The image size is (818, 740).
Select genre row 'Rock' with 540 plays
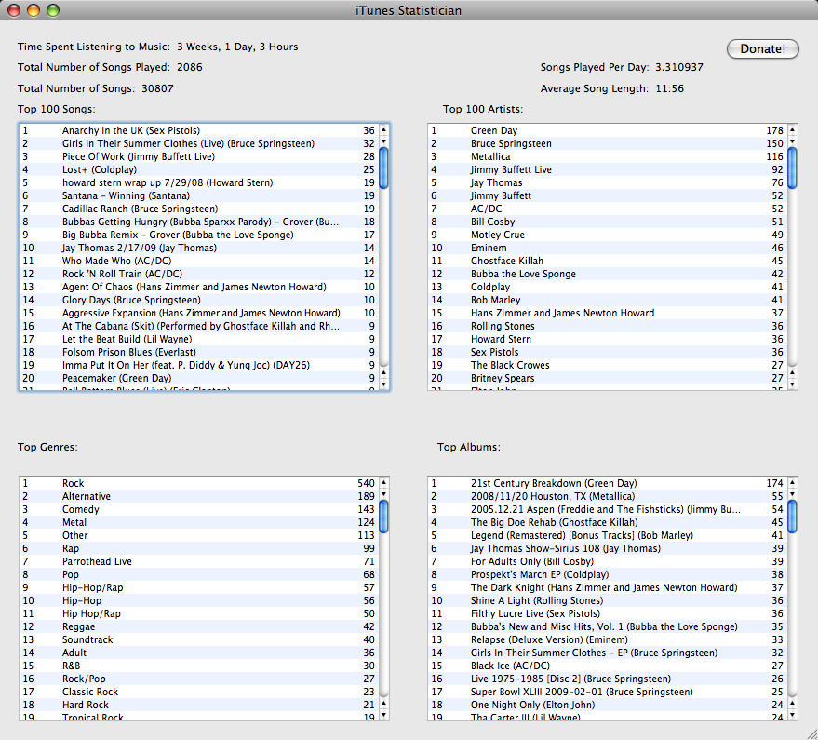point(199,483)
